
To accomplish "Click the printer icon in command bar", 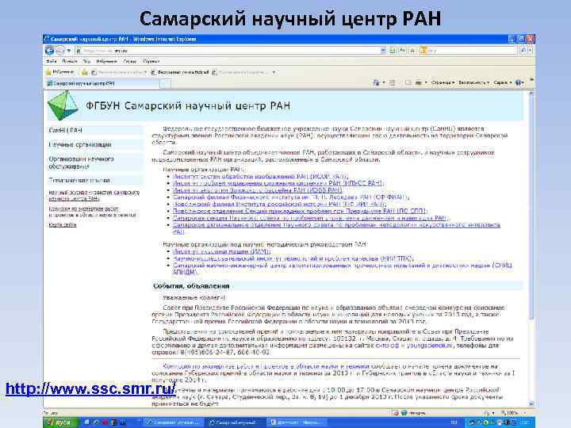I will click(x=419, y=83).
